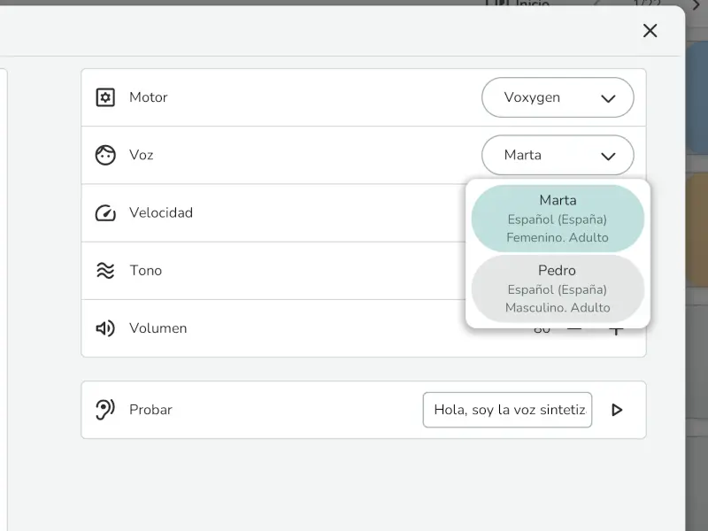Close the voice settings dialog
This screenshot has height=531, width=708.
click(x=650, y=30)
